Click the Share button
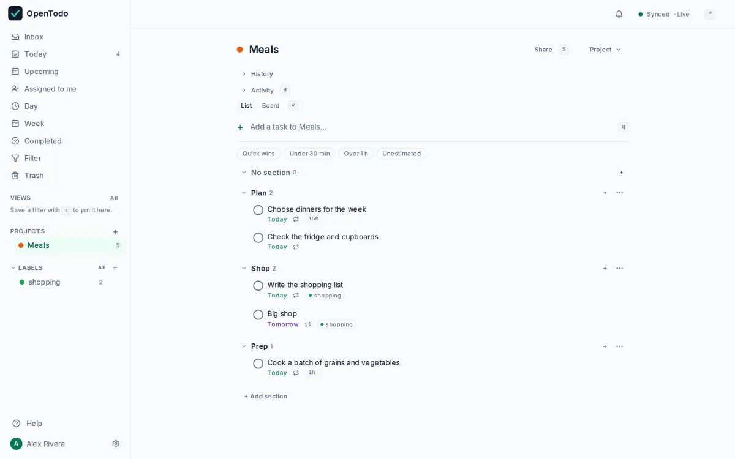Screen dimensions: 735x459 click(543, 50)
